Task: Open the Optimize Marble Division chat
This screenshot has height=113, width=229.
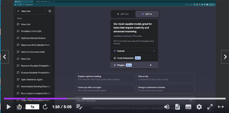Action: click(34, 38)
